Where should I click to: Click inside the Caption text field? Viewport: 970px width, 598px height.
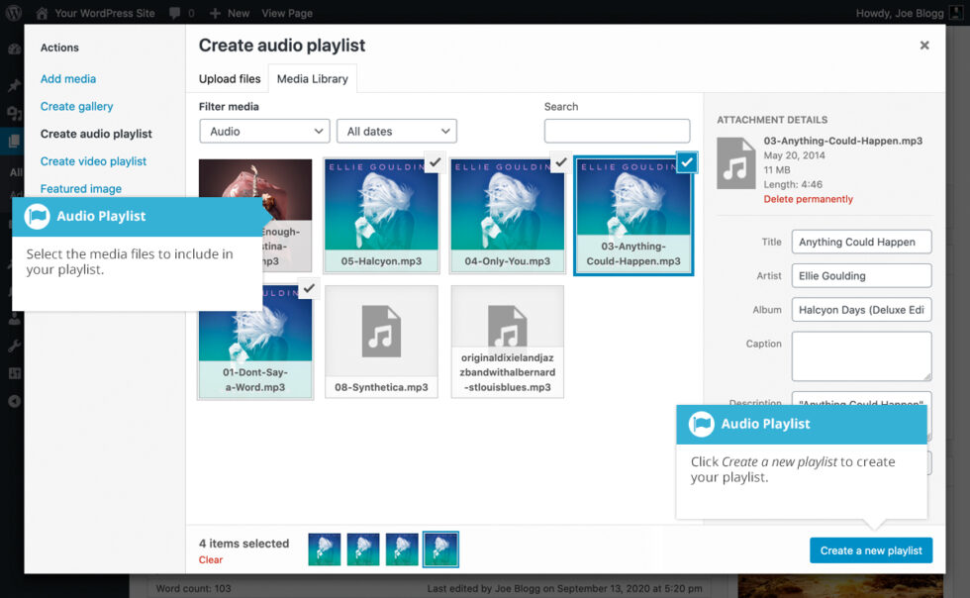tap(861, 355)
